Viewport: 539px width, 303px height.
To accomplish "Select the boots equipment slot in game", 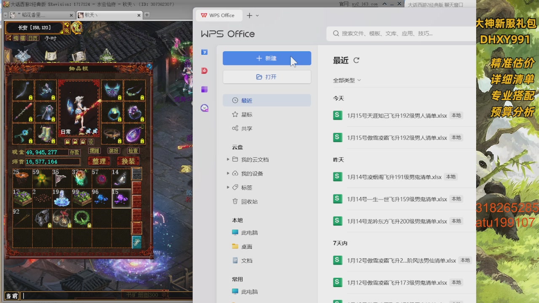I will [x=45, y=134].
